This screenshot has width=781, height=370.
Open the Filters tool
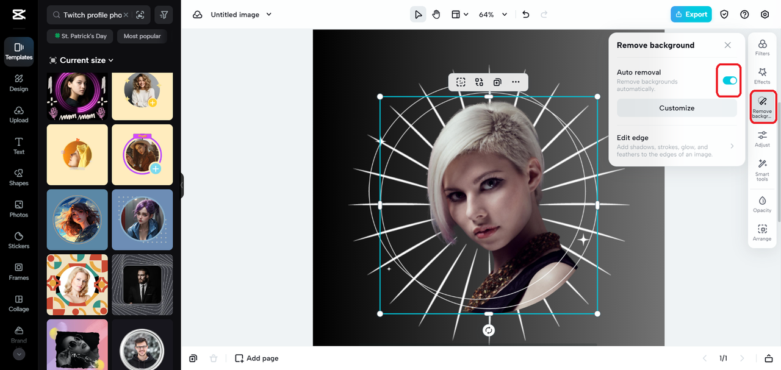point(762,48)
